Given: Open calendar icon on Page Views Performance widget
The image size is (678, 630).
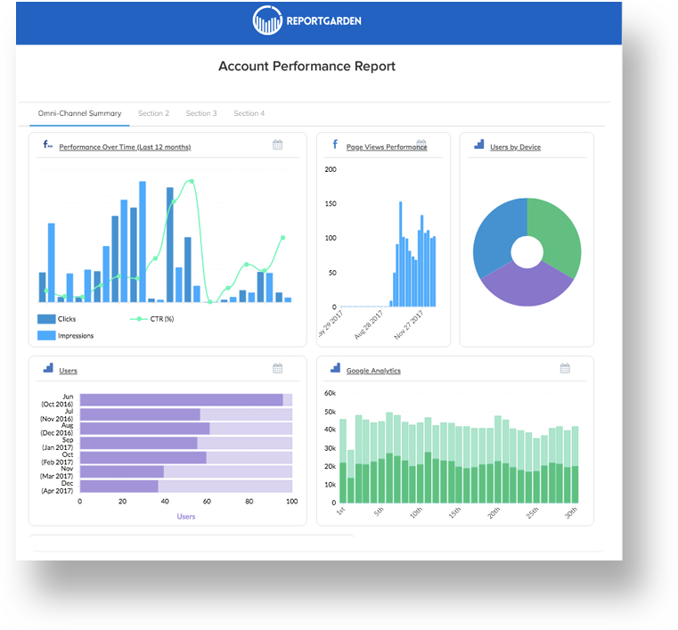Looking at the screenshot, I should point(421,143).
